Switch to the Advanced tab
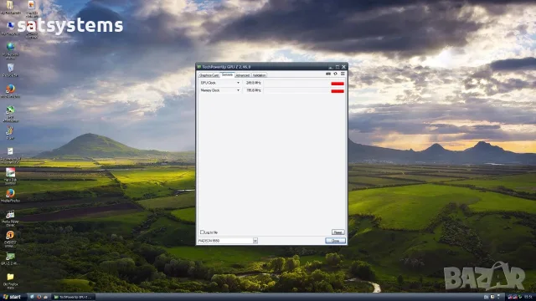Viewport: 536px width, 301px height. 243,75
